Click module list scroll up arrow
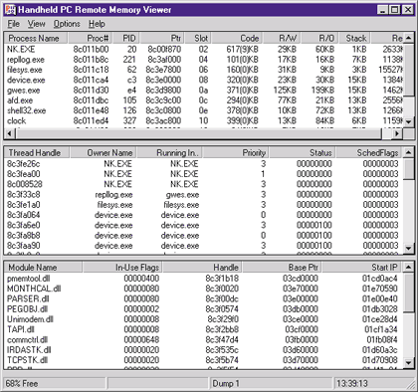The image size is (418, 392). (x=409, y=267)
